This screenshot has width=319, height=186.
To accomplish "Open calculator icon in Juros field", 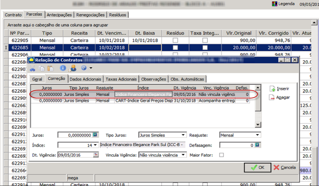I will click(x=95, y=135).
